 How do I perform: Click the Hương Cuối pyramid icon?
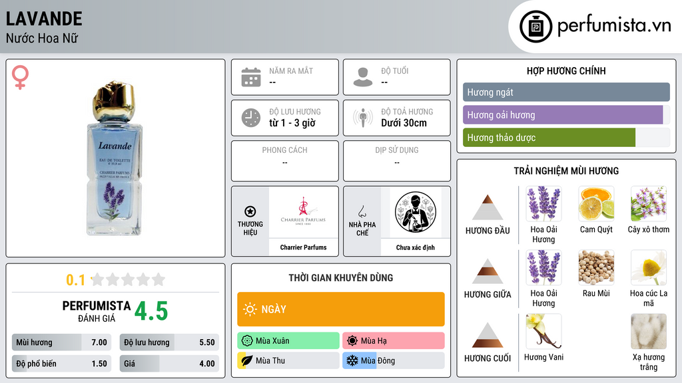tap(488, 335)
